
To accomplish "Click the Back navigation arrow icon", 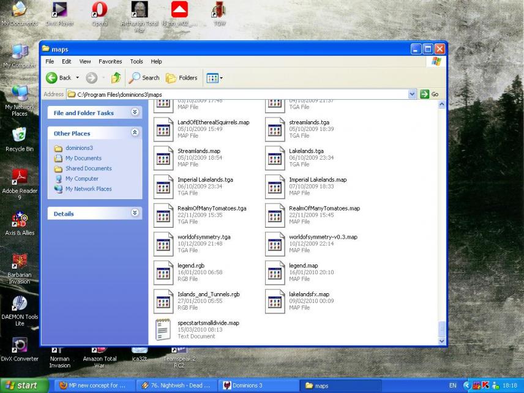I will click(52, 78).
